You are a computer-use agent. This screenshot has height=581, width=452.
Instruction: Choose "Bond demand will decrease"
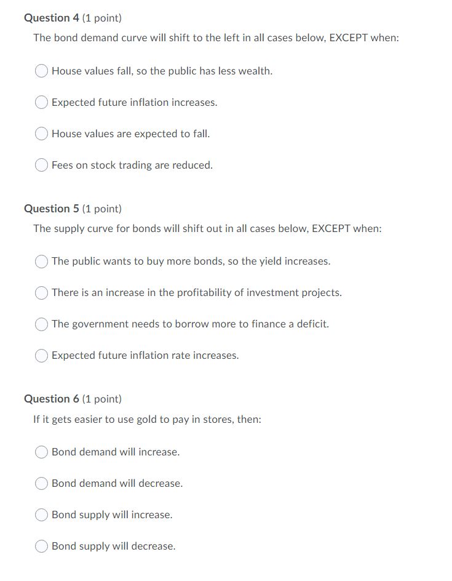(x=41, y=483)
